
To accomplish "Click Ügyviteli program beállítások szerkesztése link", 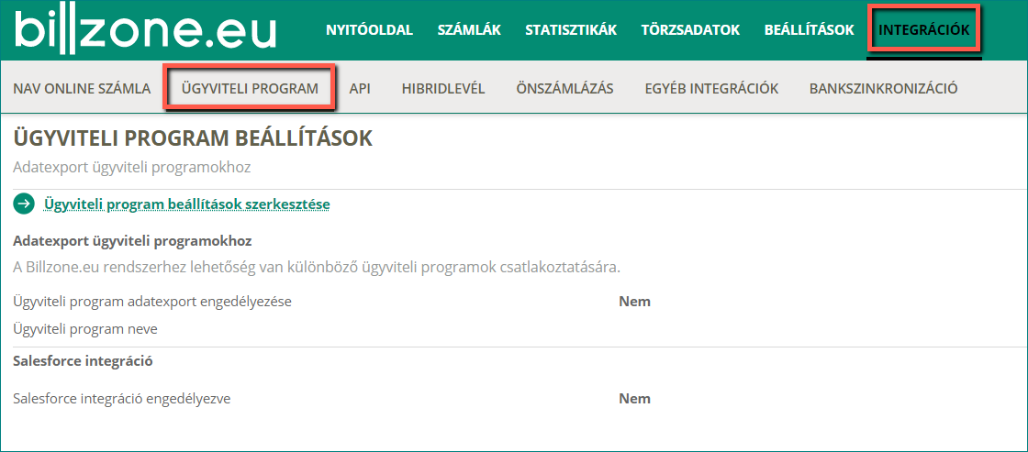I will click(187, 204).
